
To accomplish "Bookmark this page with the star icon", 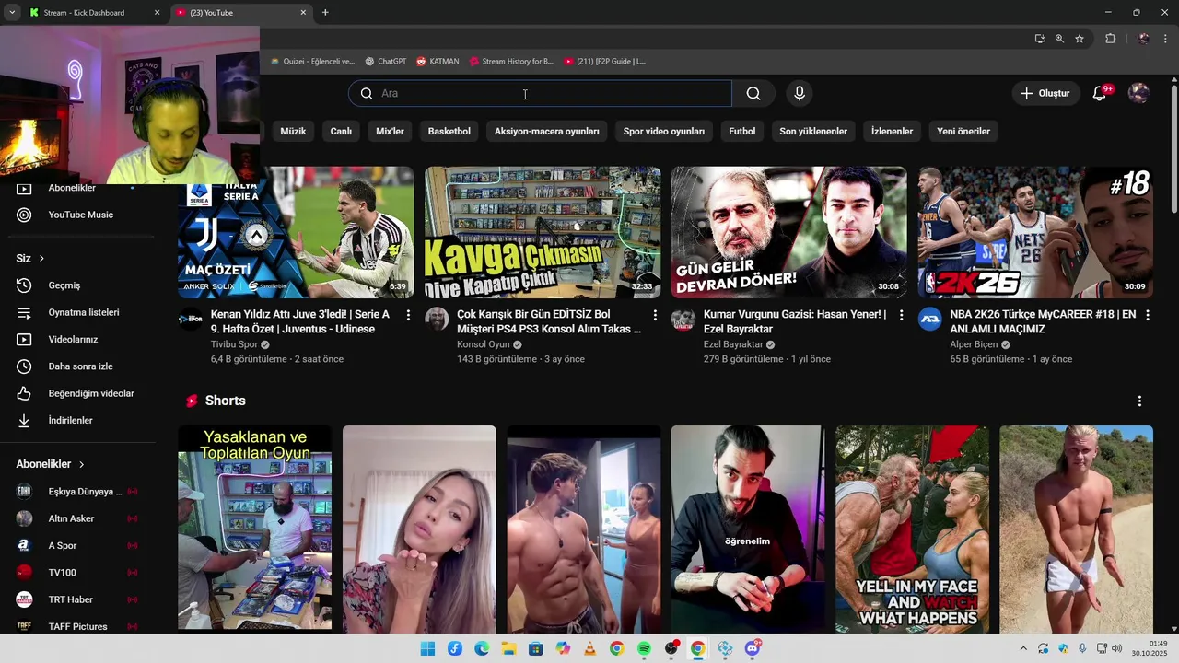I will click(1080, 39).
